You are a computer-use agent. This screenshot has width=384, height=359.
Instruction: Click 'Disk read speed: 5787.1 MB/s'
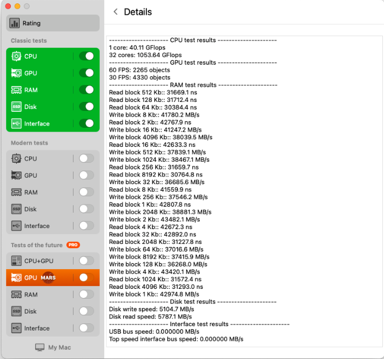point(150,317)
